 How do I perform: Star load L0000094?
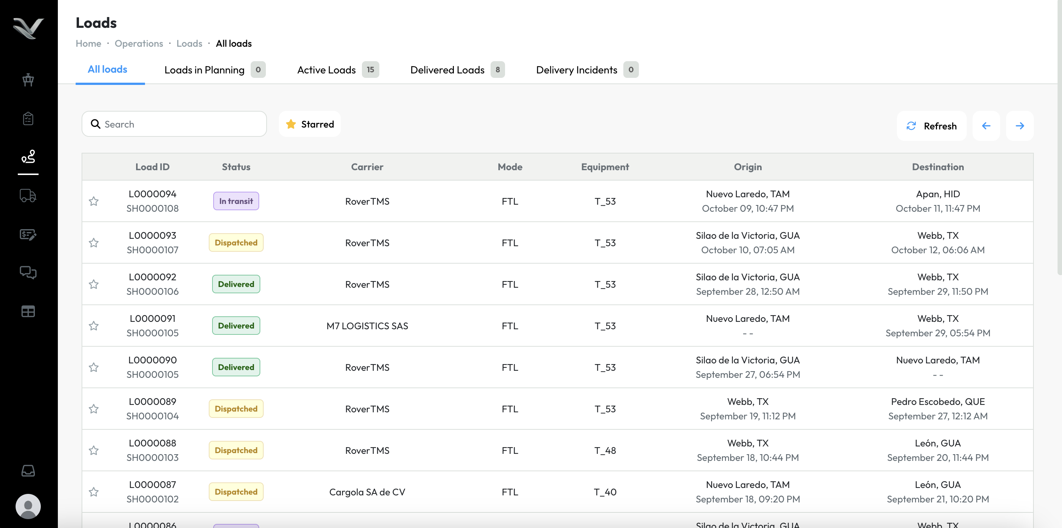click(94, 201)
